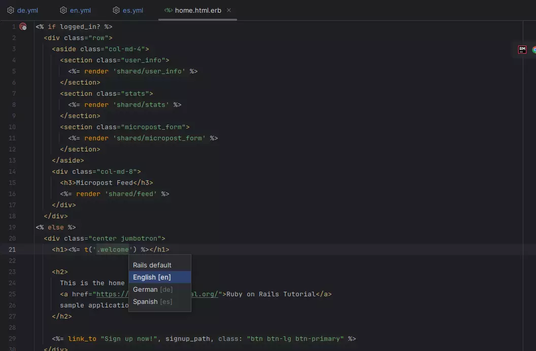This screenshot has height=351, width=536.
Task: Click the breakpoint icon on line 1 gutter
Action: tap(23, 26)
